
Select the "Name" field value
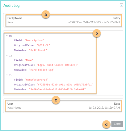pyautogui.click(x=29, y=60)
